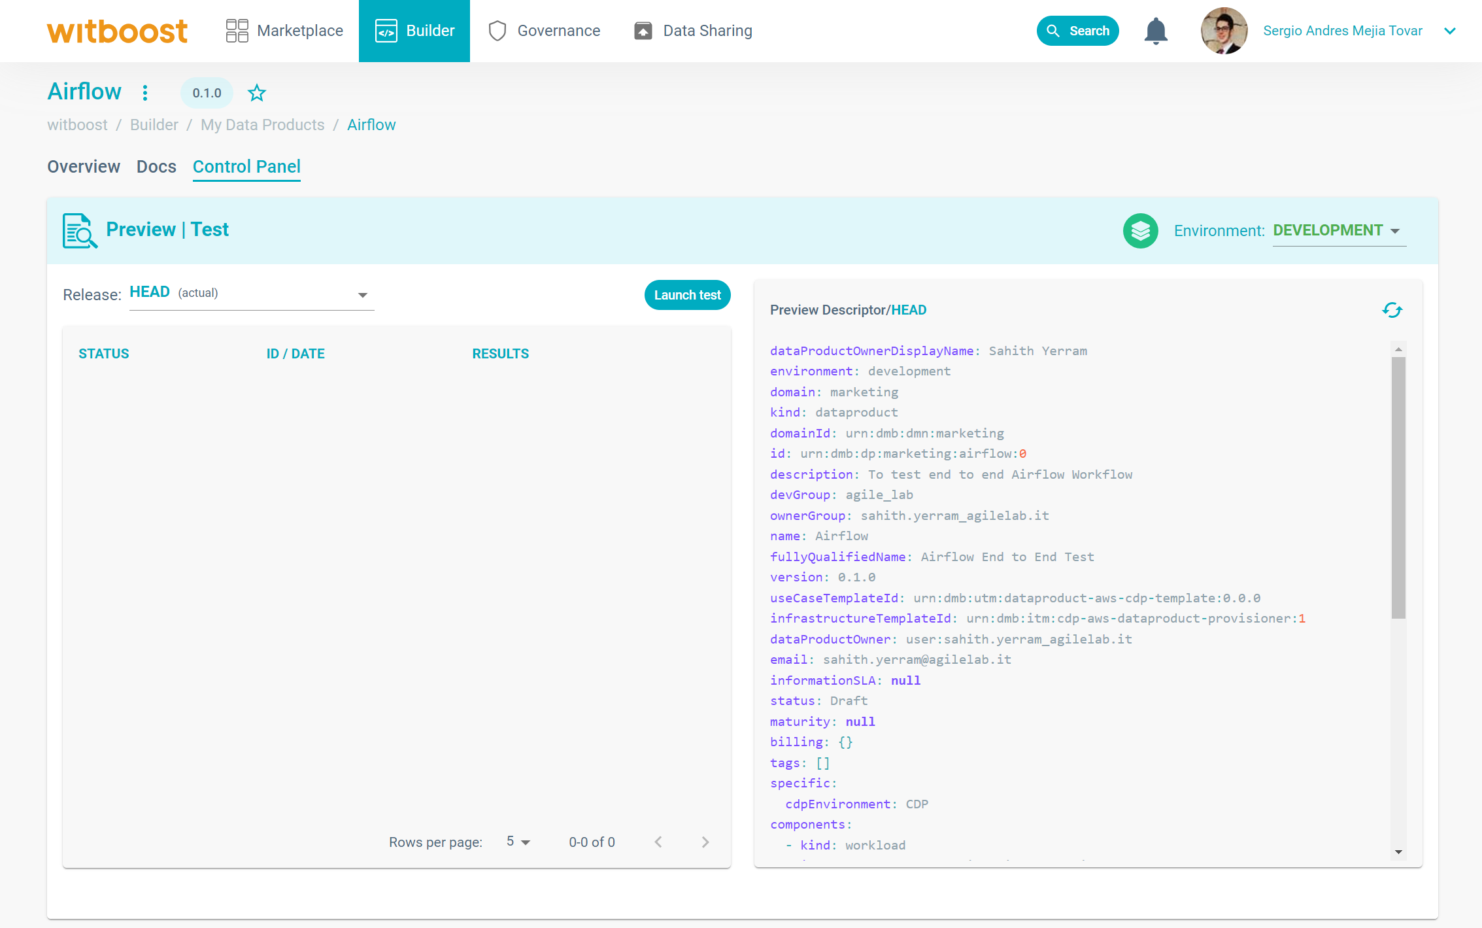Click the user profile avatar picture
Screen dimensions: 1482x928
point(1224,31)
